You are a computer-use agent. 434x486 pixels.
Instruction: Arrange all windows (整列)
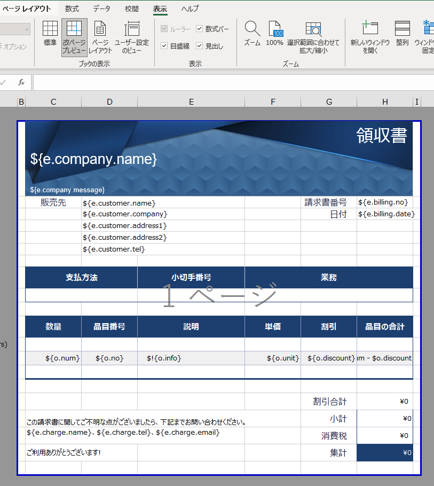tap(402, 34)
